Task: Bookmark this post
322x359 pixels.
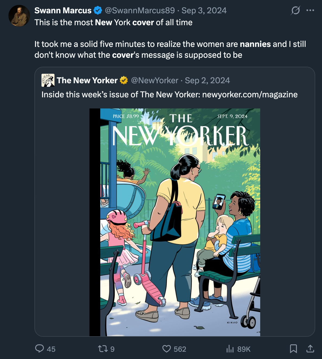Action: coord(293,349)
